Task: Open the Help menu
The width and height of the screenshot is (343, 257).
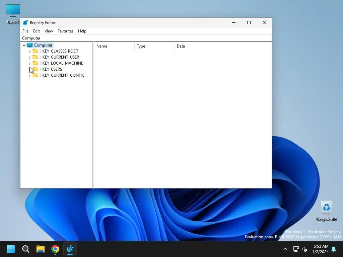Action: [x=82, y=31]
